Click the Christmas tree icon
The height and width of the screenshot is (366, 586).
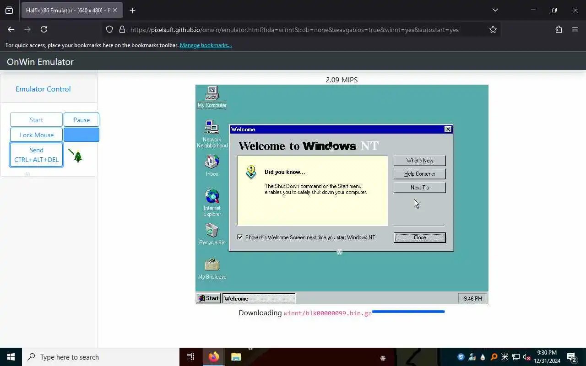coord(78,156)
